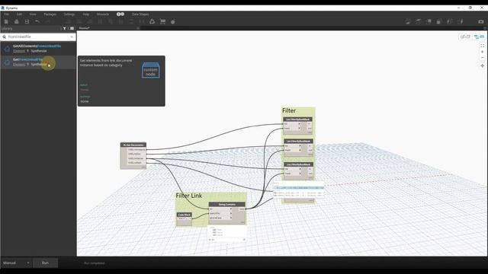Click the Open file toolbar icon

pos(17,21)
